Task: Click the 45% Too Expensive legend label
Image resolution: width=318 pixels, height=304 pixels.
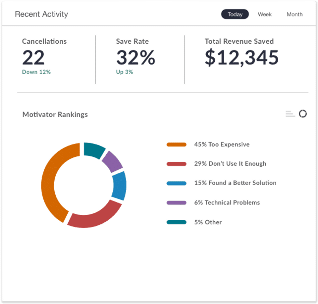Action: click(x=222, y=145)
